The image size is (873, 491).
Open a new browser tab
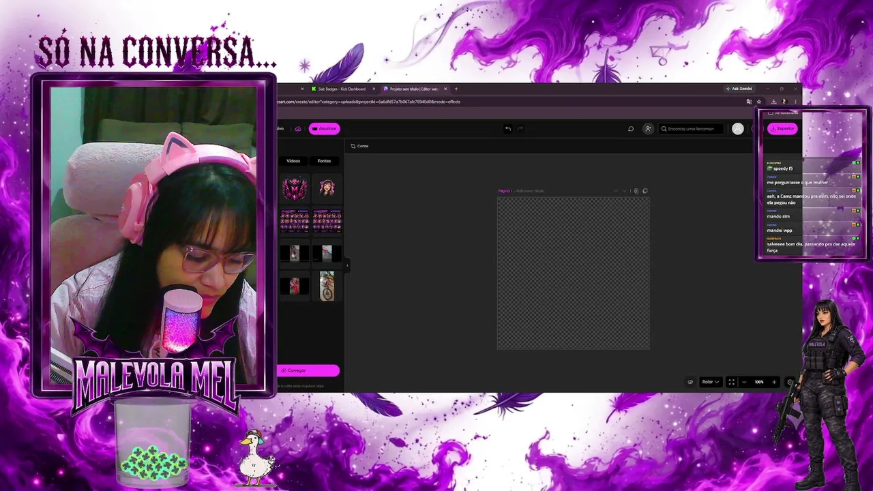(x=456, y=89)
